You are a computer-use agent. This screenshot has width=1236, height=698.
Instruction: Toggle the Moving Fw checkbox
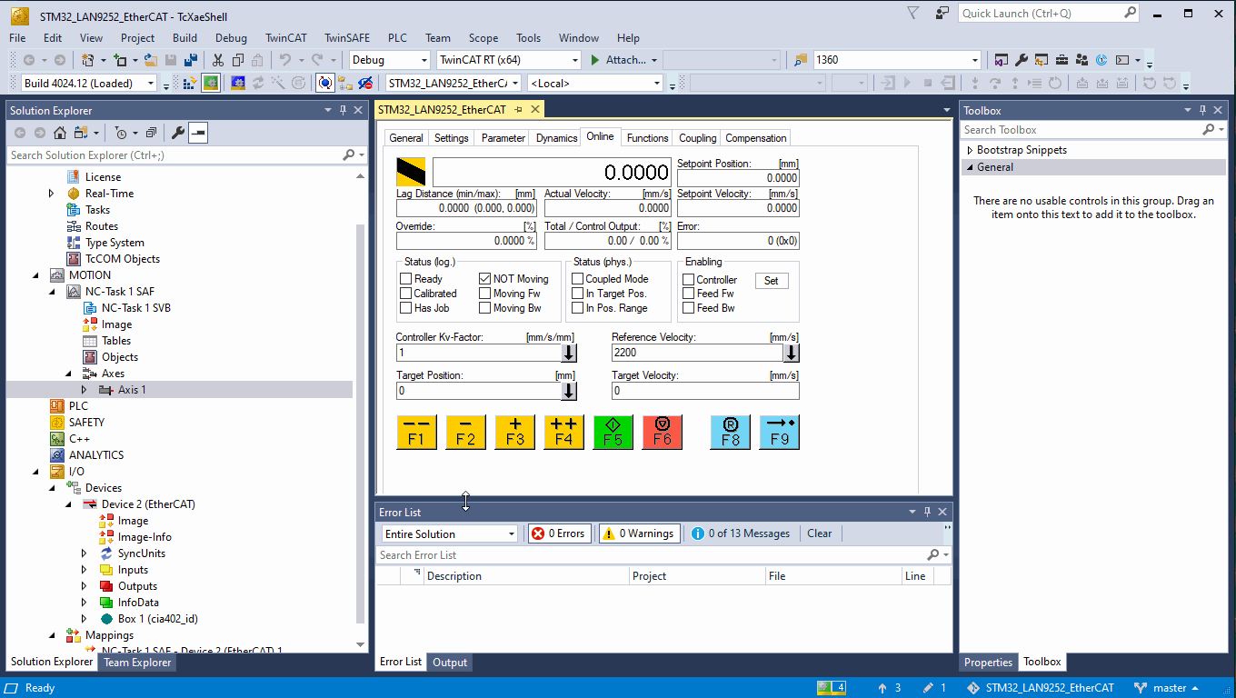[484, 294]
